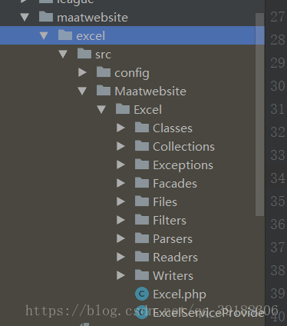Viewport: 287px width, 326px height.
Task: Click the project tree vertical scrollbar
Action: 259,115
